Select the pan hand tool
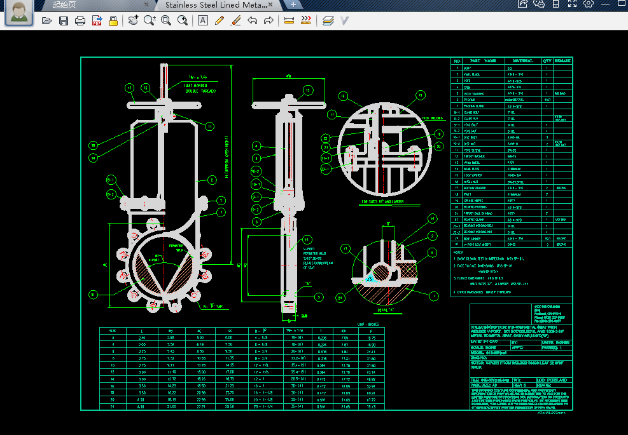Image resolution: width=628 pixels, height=435 pixels. [133, 20]
